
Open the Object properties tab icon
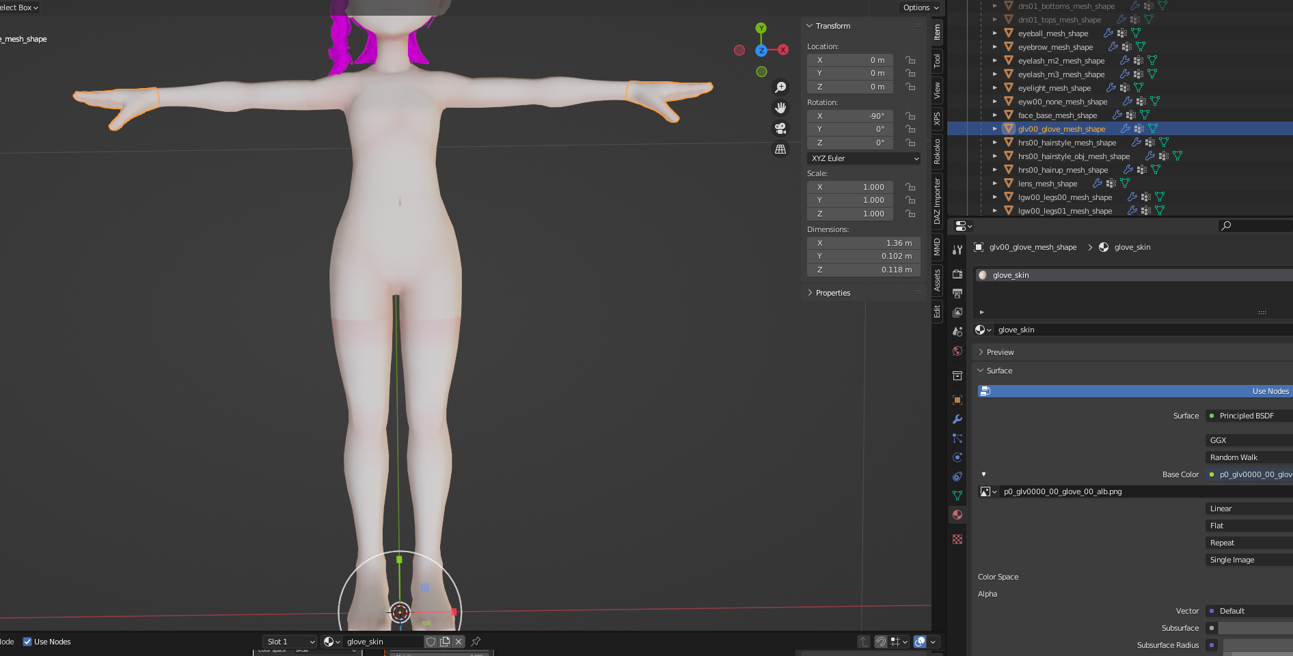tap(957, 400)
